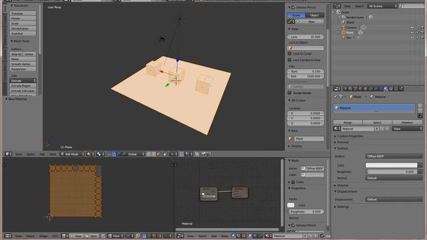Toggle Lock to Cursor checkbox

point(290,53)
